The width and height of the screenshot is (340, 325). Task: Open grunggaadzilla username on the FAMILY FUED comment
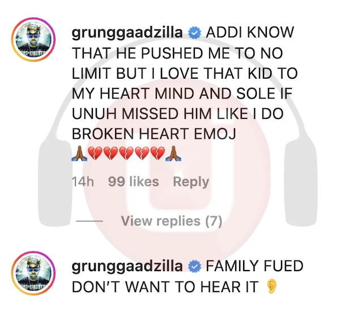[x=127, y=267]
